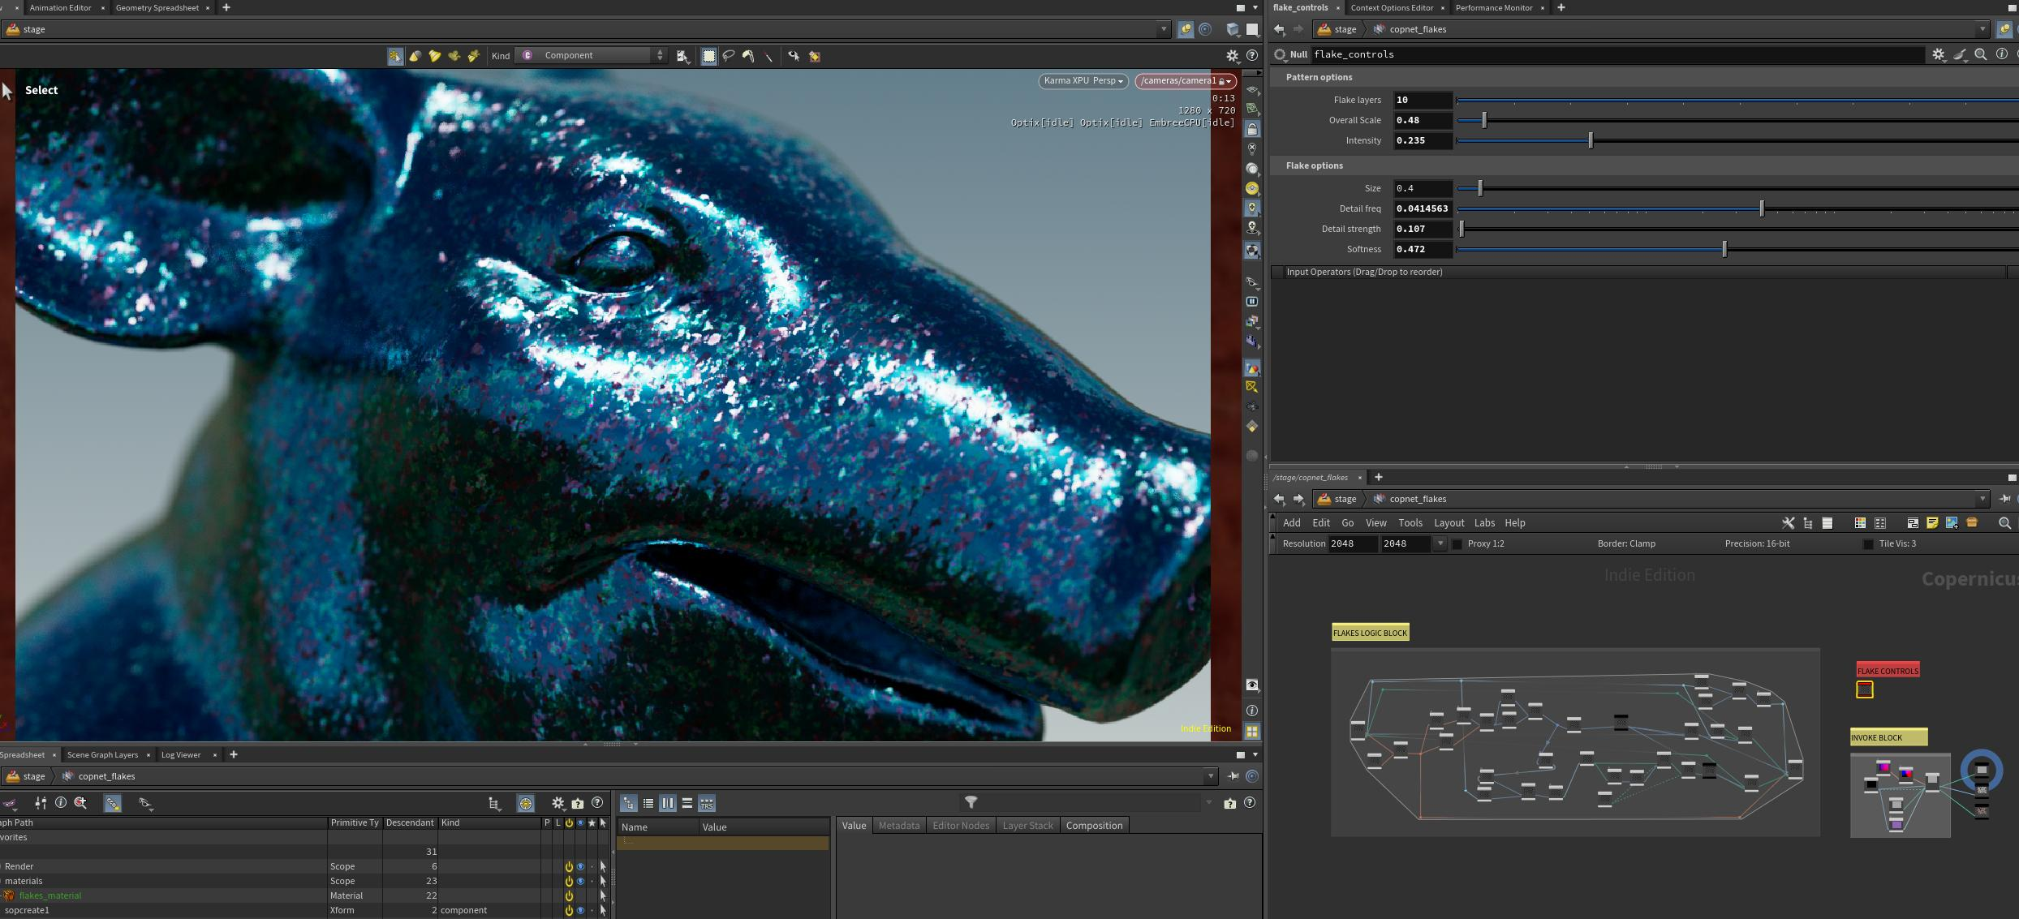Click the Border: Clamp setting
This screenshot has width=2019, height=919.
click(1625, 544)
